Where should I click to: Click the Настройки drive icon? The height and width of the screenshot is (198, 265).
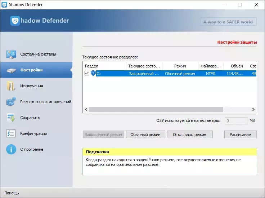coord(11,70)
